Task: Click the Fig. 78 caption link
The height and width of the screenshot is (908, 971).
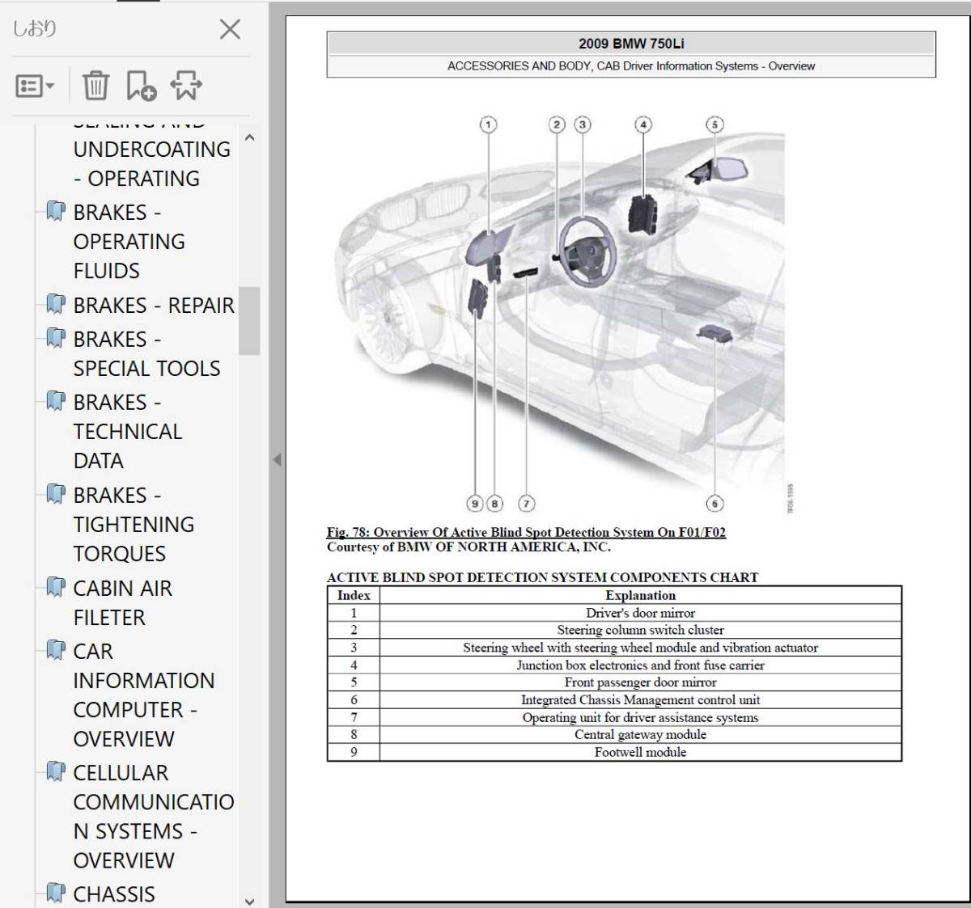Action: pos(526,532)
